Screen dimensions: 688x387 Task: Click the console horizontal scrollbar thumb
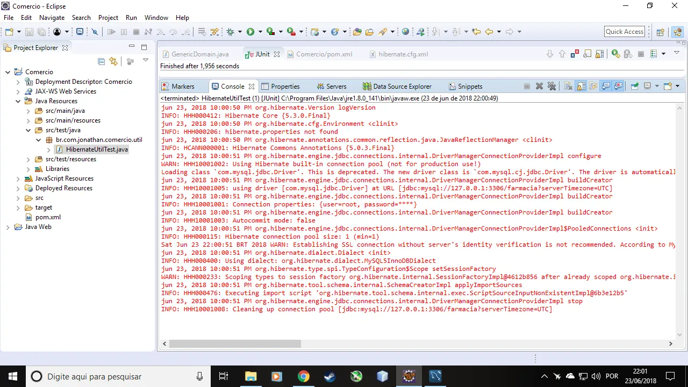[234, 343]
